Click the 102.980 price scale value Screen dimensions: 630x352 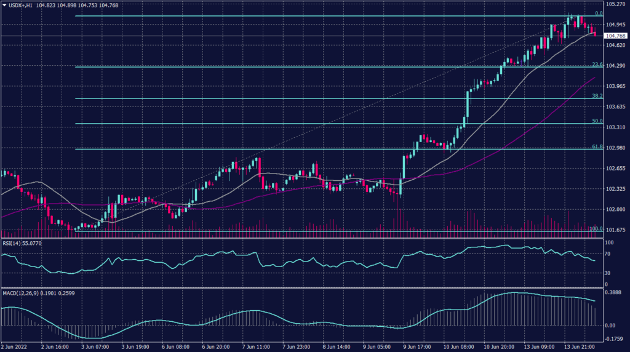point(616,148)
